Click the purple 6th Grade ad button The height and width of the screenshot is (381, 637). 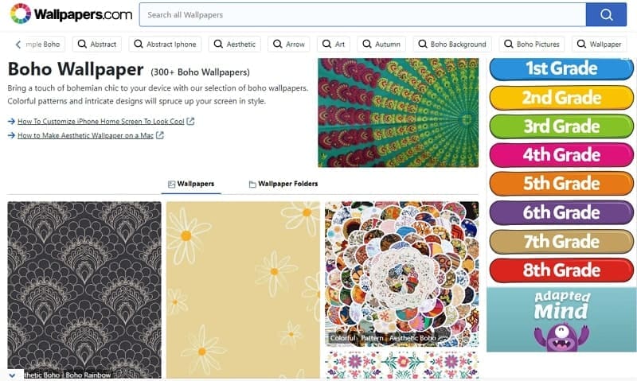[x=561, y=212]
